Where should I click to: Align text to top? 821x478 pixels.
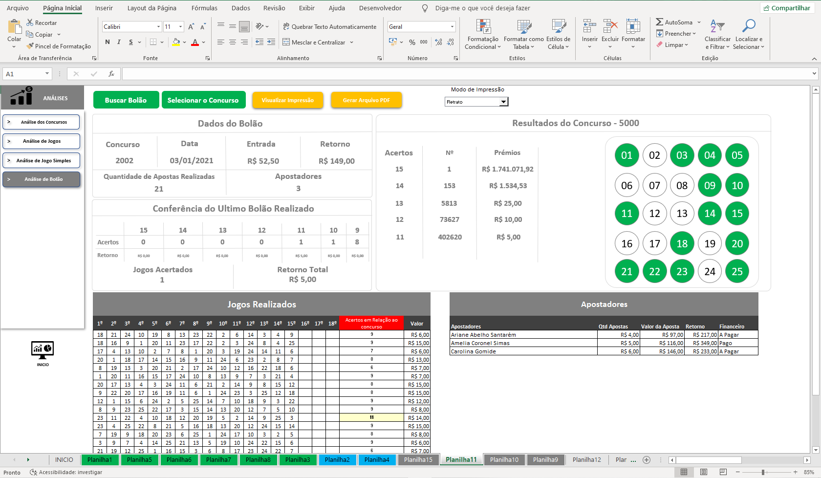point(221,26)
